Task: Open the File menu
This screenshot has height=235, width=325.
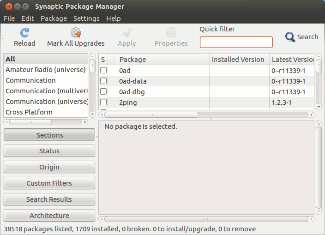Action: point(9,18)
